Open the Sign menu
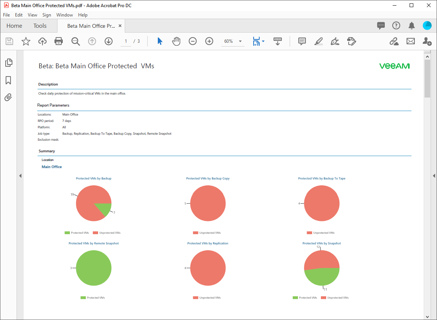The height and width of the screenshot is (320, 437). pyautogui.click(x=47, y=15)
